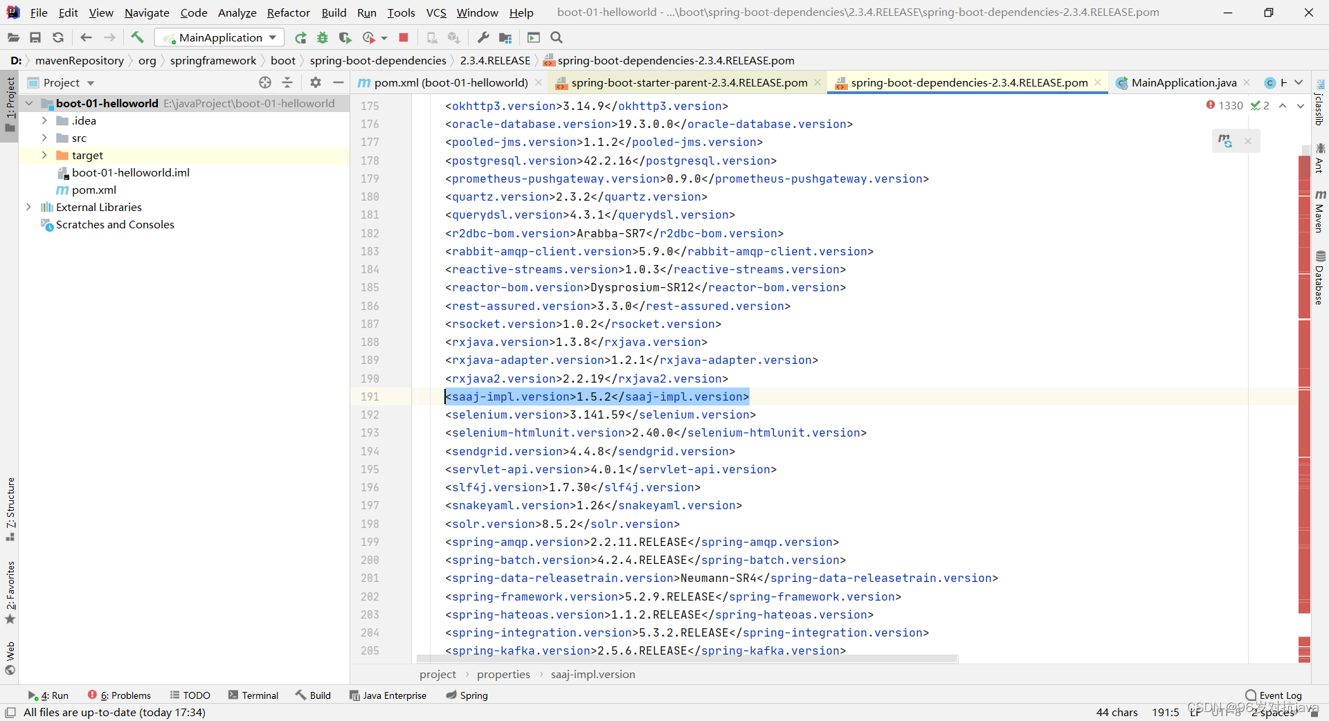Screen dimensions: 1329x721
Task: Open the Terminal tool window
Action: 253,695
